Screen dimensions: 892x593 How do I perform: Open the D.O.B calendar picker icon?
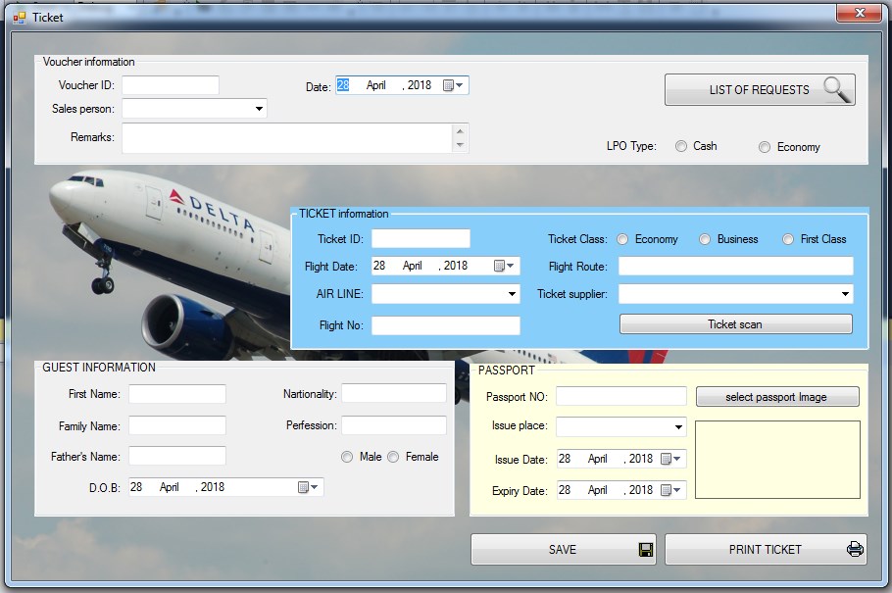pyautogui.click(x=303, y=486)
